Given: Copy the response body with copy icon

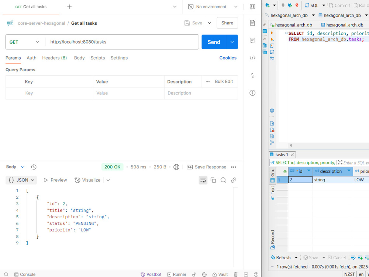Looking at the screenshot, I should pos(213,180).
